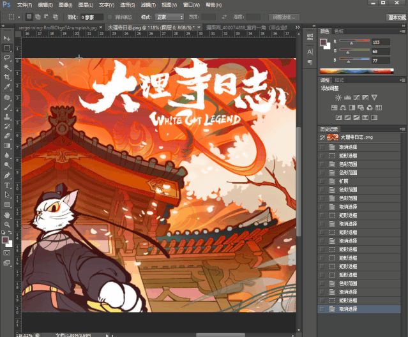
Task: Select the Eyedropper tool
Action: point(7,87)
